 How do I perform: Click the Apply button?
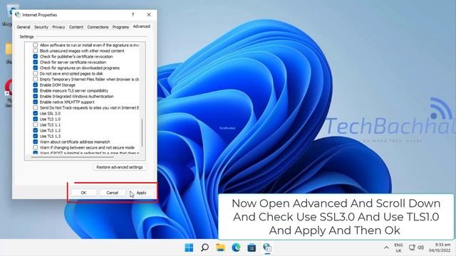coord(141,193)
